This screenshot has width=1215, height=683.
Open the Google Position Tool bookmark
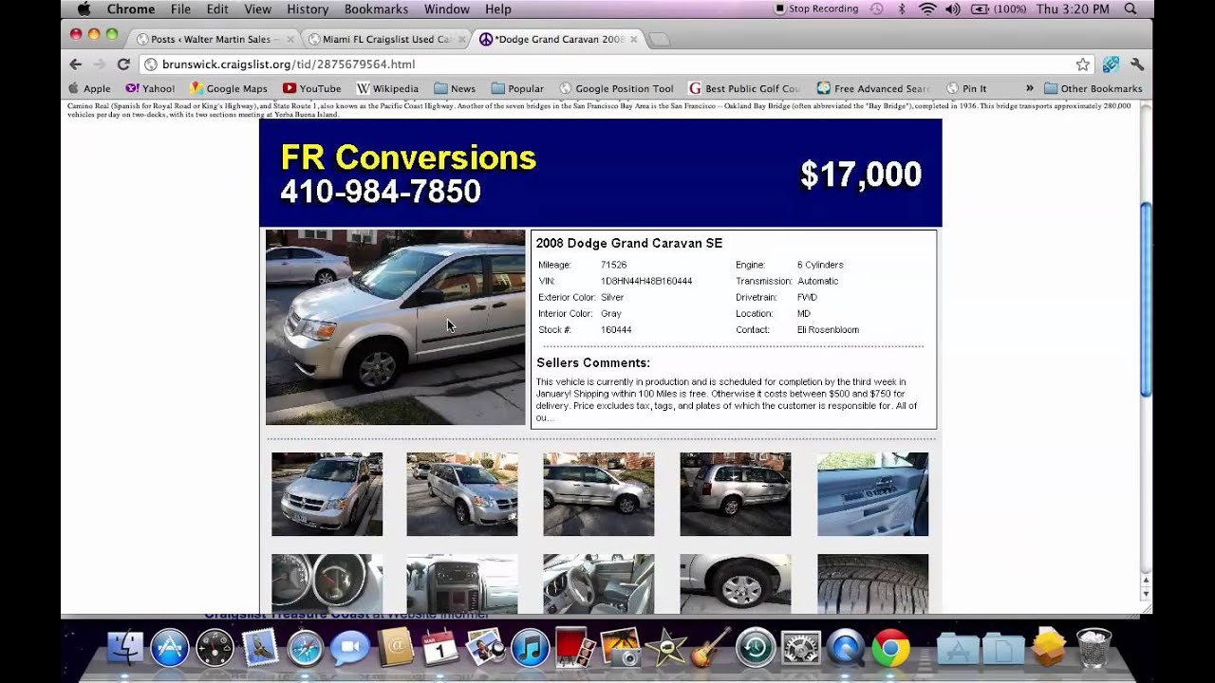point(616,88)
